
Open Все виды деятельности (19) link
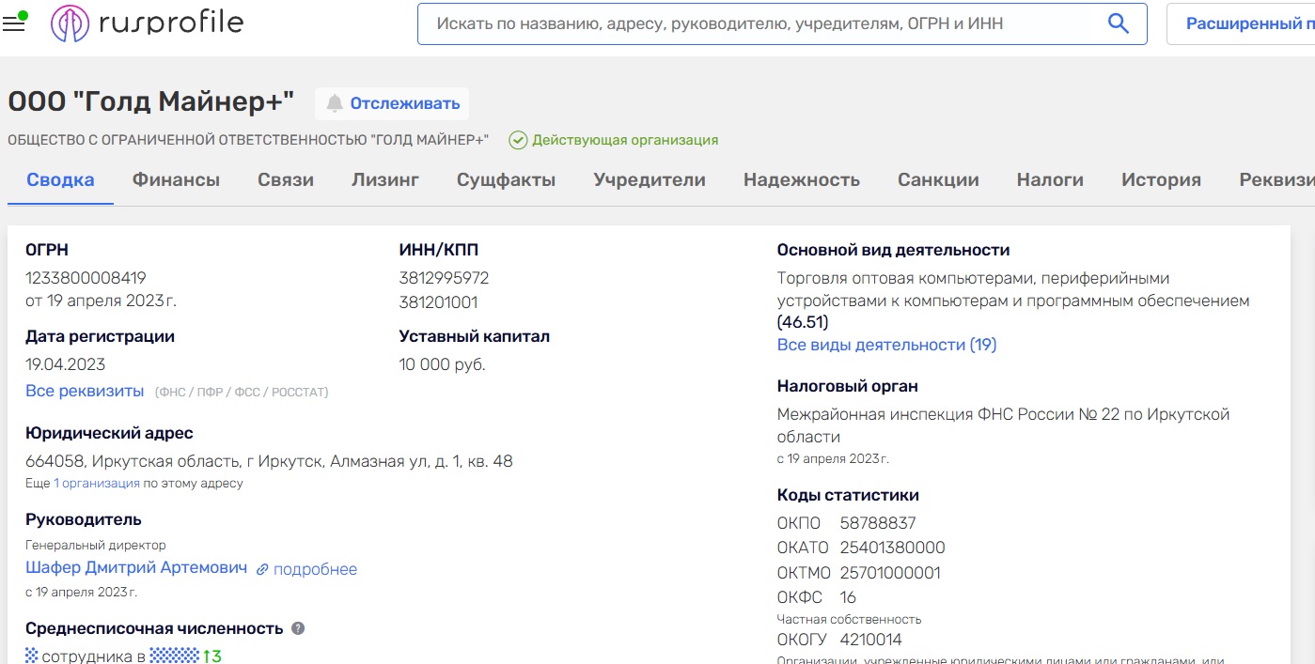pyautogui.click(x=886, y=345)
